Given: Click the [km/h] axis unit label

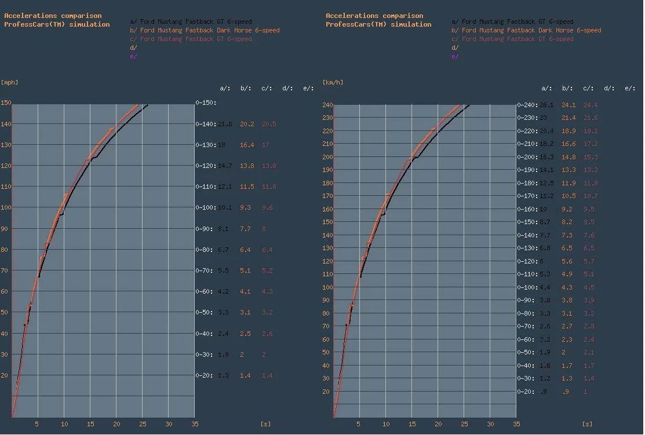Looking at the screenshot, I should click(x=333, y=82).
